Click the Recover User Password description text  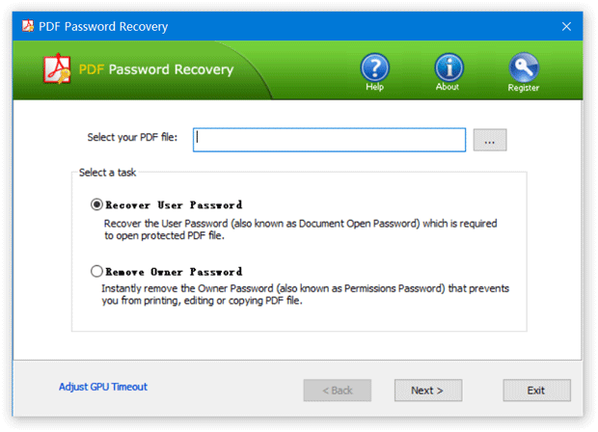point(300,229)
